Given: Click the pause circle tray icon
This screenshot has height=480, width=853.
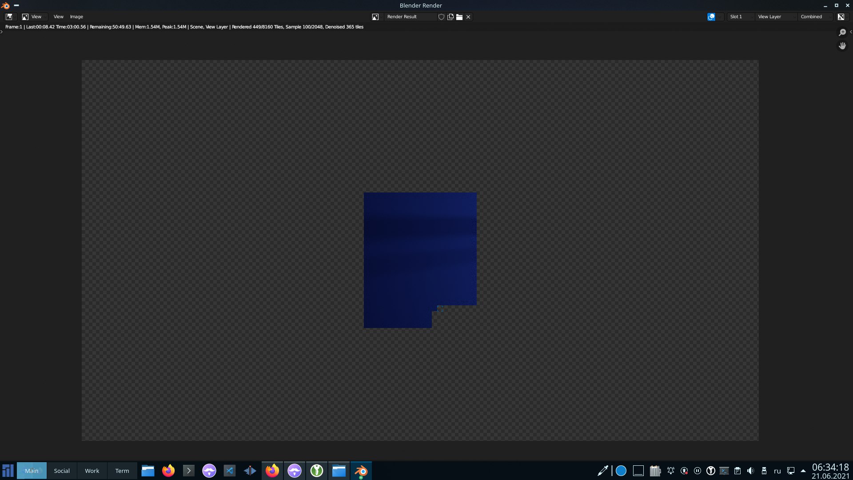Looking at the screenshot, I should pos(698,471).
